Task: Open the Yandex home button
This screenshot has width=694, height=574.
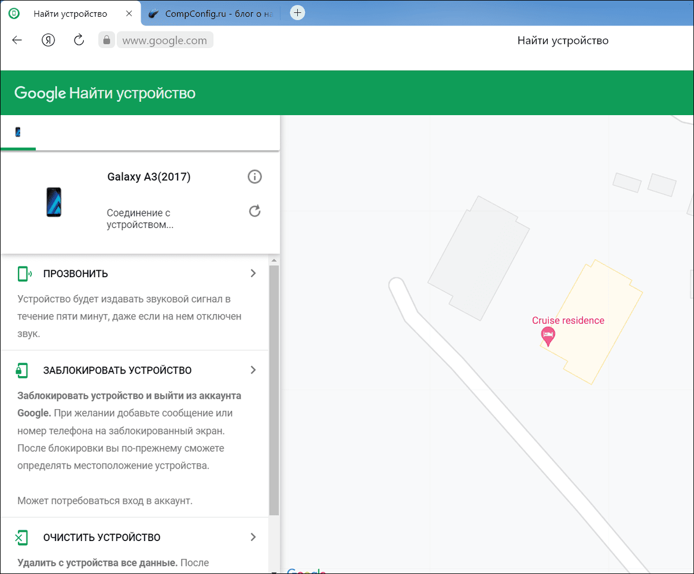Action: click(x=49, y=40)
